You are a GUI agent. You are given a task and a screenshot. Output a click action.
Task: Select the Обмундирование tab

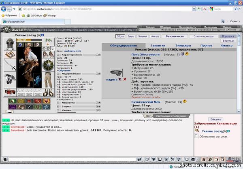point(124,46)
